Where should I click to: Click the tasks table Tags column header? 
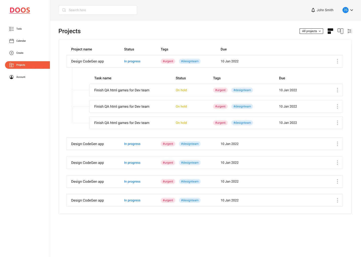(217, 78)
